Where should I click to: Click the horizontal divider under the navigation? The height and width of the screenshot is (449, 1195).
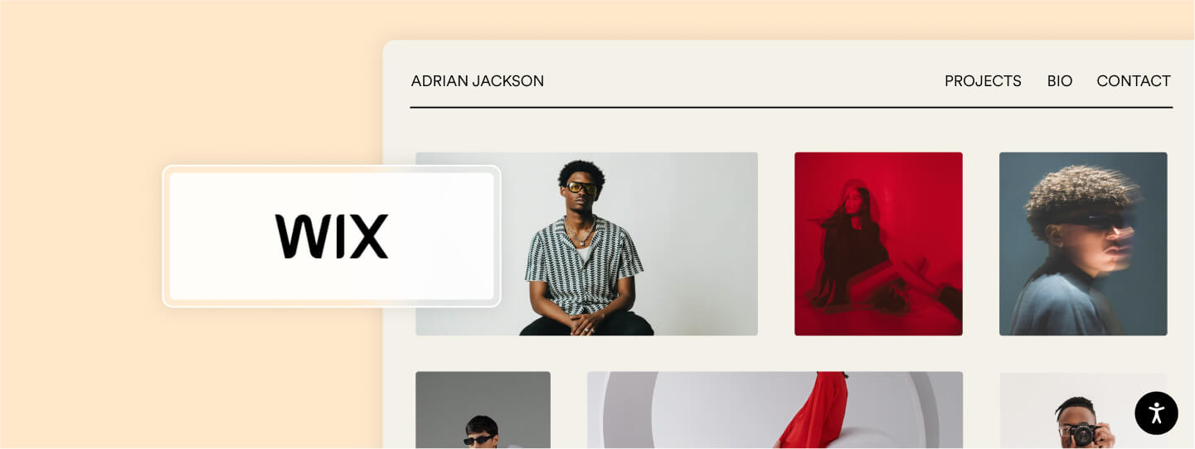coord(791,107)
